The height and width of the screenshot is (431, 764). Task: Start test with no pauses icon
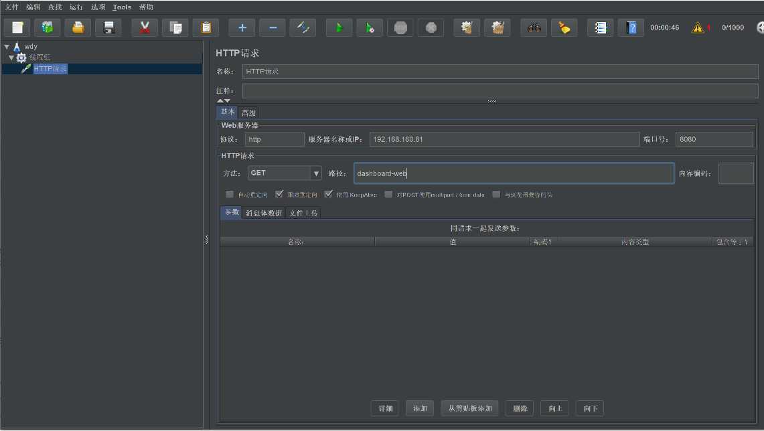click(370, 27)
